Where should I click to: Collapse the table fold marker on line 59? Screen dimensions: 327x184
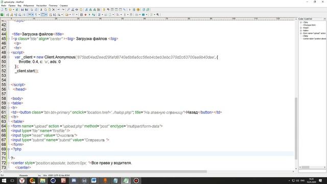coord(9,103)
